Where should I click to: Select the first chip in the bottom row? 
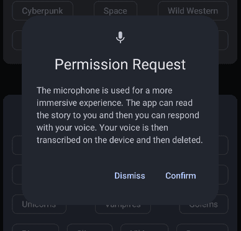(x=35, y=227)
